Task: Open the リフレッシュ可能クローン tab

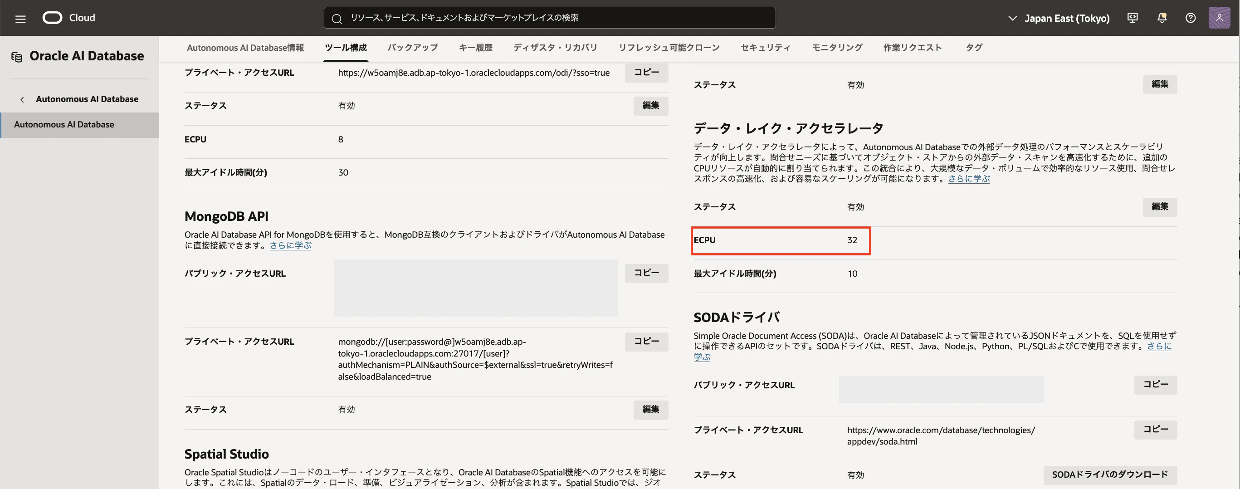Action: [669, 48]
